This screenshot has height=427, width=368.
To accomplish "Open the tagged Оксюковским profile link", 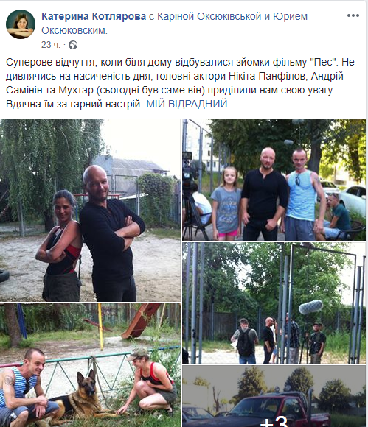I will (74, 30).
